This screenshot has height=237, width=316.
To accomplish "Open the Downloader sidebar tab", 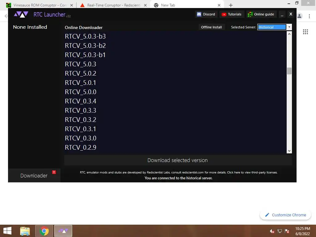I will [x=34, y=176].
